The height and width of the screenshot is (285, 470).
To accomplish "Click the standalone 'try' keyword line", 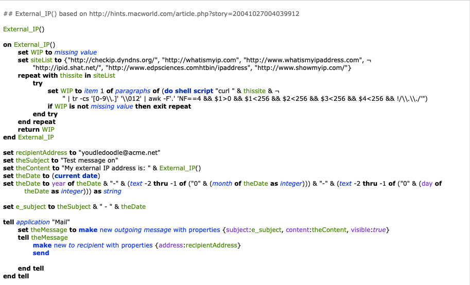I will [x=38, y=83].
